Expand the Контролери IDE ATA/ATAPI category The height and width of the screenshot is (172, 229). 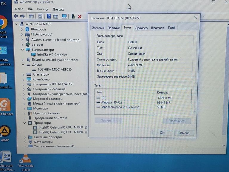click(x=24, y=85)
